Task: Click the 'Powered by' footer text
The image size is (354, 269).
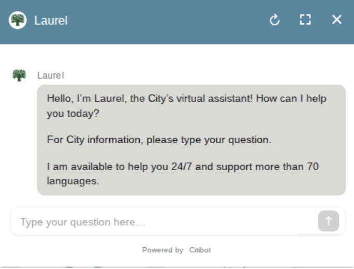Action: (x=163, y=250)
